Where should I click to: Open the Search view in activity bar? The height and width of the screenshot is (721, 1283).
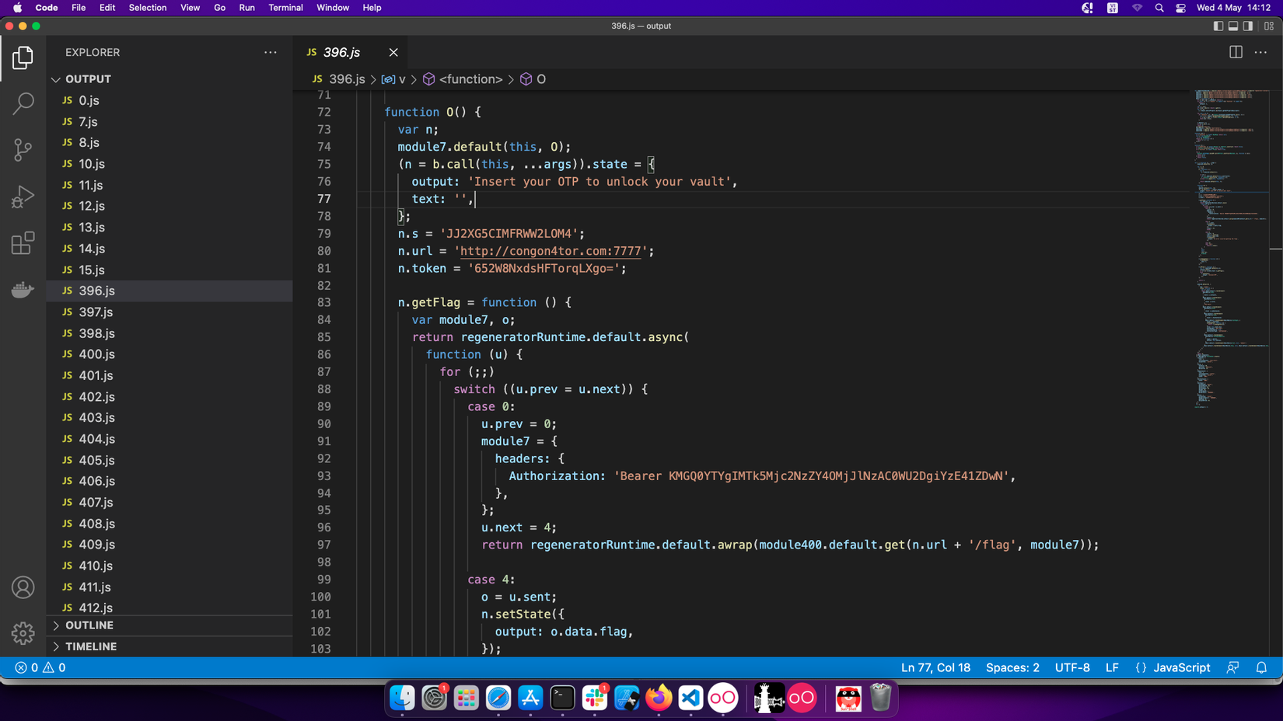point(23,103)
